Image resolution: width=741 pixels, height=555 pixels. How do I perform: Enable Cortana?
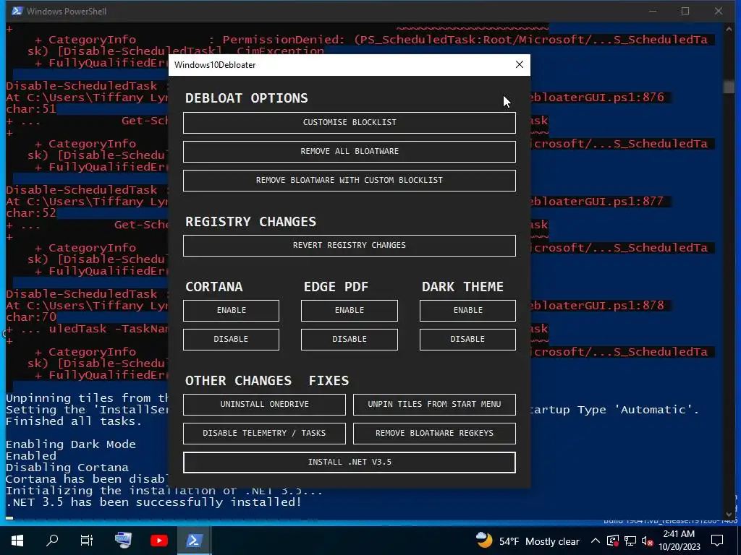point(231,311)
